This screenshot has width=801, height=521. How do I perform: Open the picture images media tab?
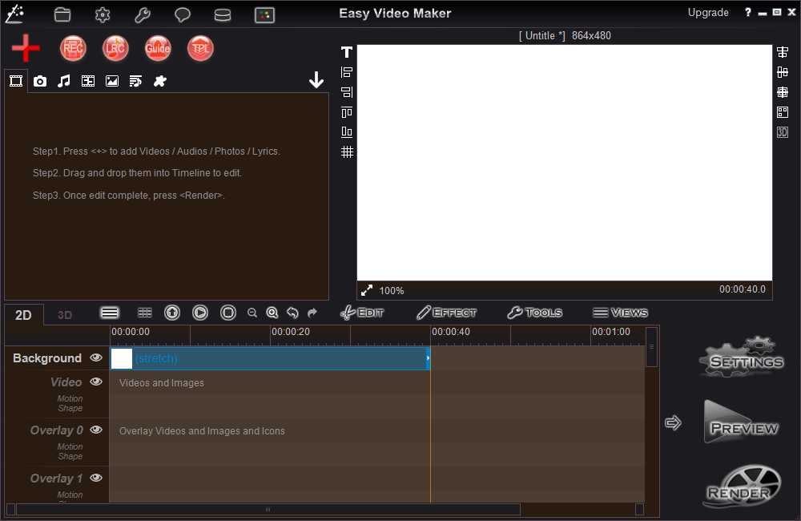[112, 81]
